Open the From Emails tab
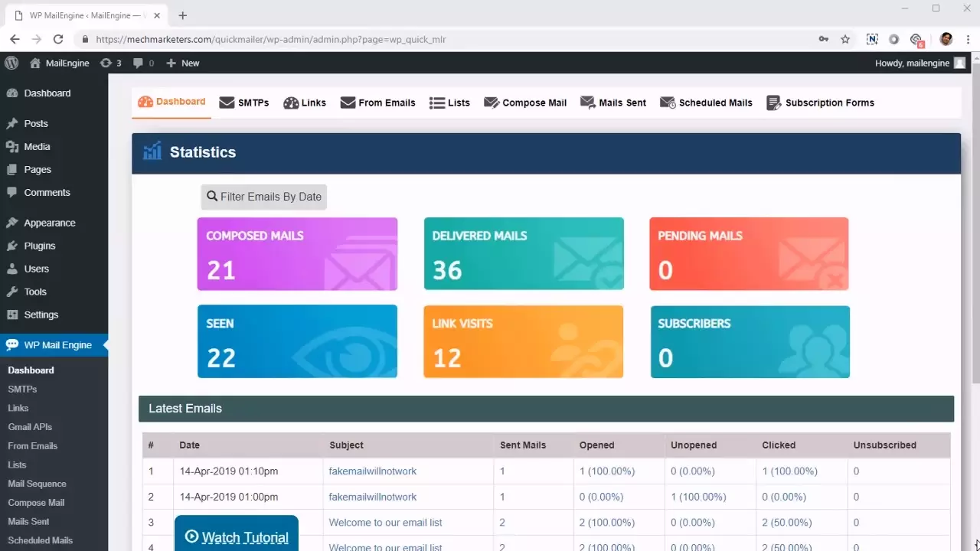This screenshot has height=551, width=980. [x=377, y=103]
